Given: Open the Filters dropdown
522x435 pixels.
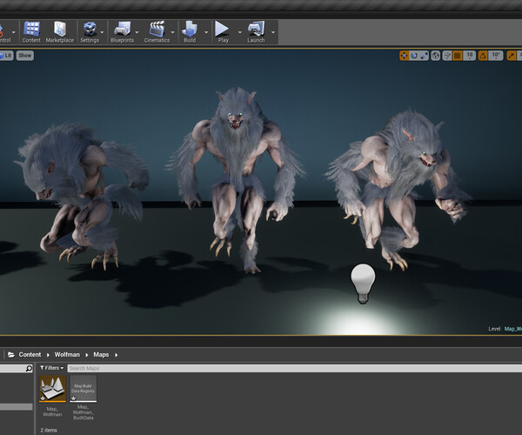Looking at the screenshot, I should [x=51, y=368].
